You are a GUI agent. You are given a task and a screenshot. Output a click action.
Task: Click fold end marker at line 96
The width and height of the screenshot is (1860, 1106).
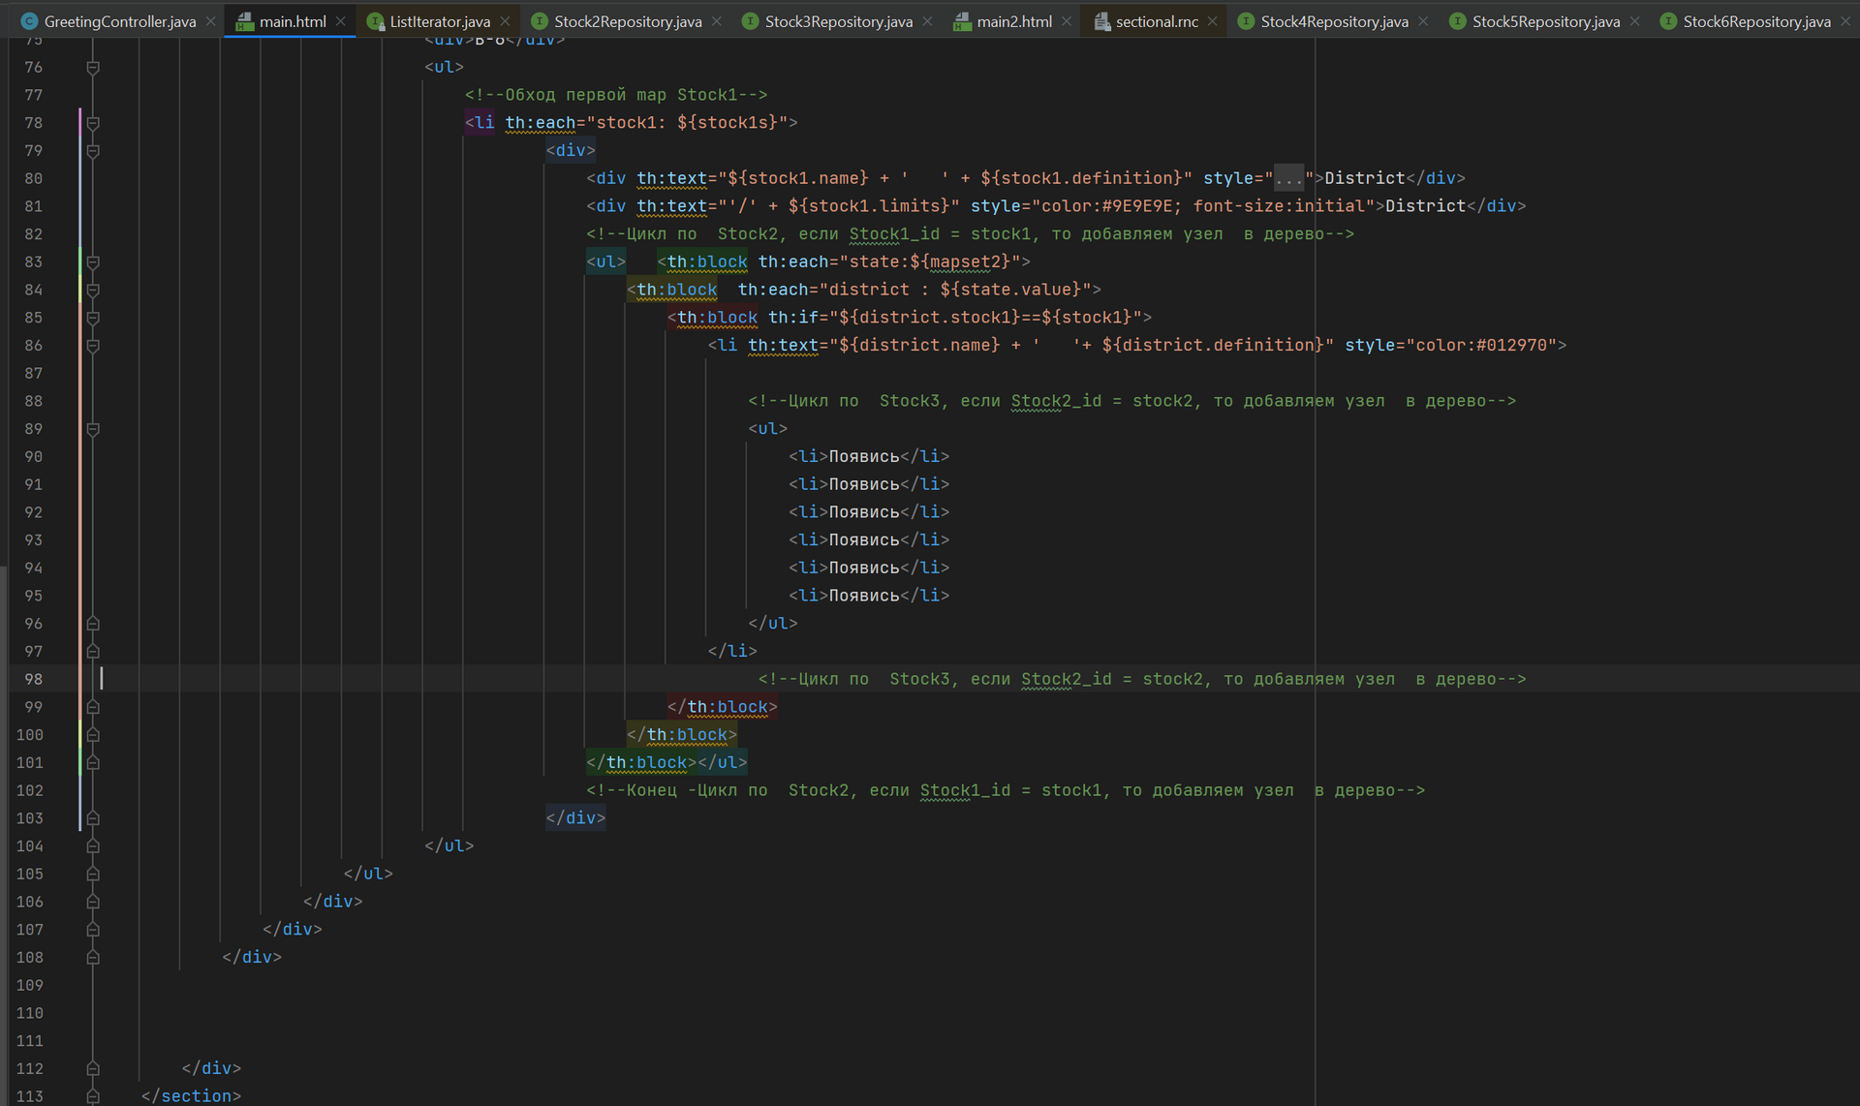(93, 624)
